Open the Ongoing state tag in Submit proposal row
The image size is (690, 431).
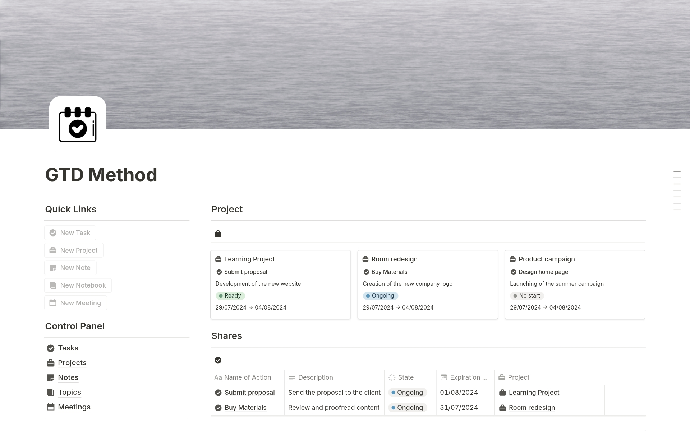coord(407,393)
